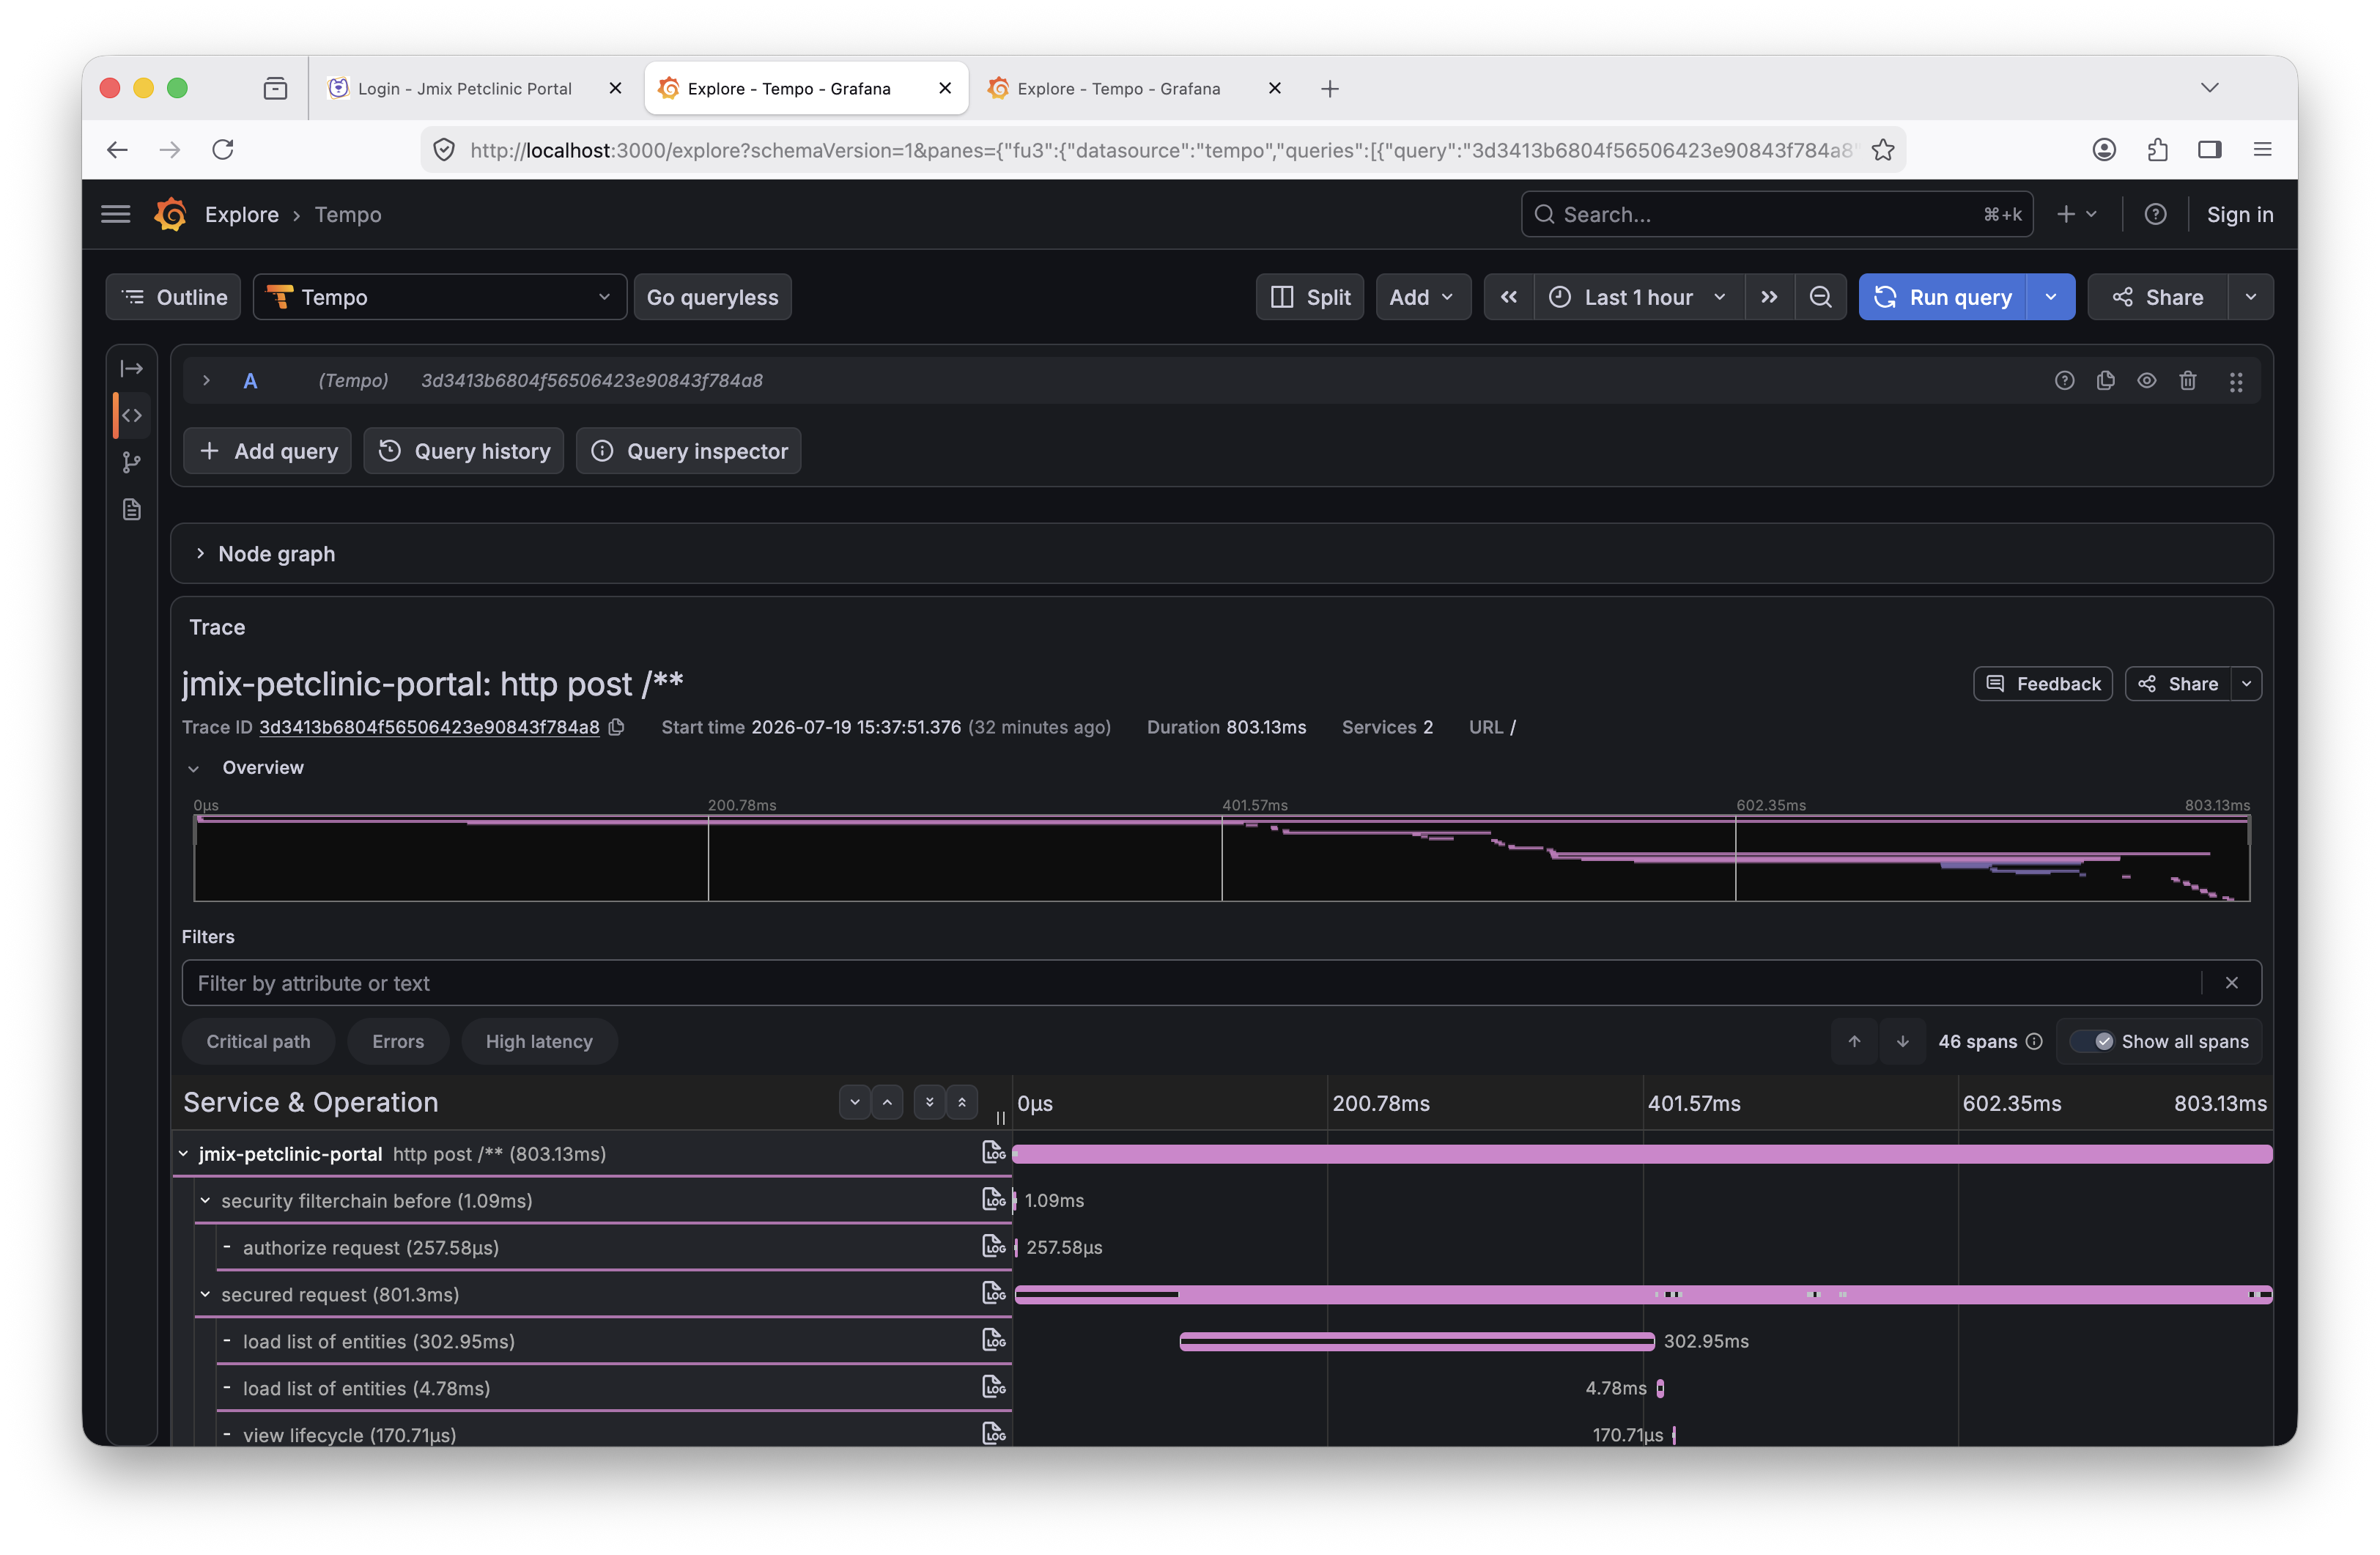The image size is (2380, 1555).
Task: Click the 302.95ms load list span bar
Action: click(x=1417, y=1341)
